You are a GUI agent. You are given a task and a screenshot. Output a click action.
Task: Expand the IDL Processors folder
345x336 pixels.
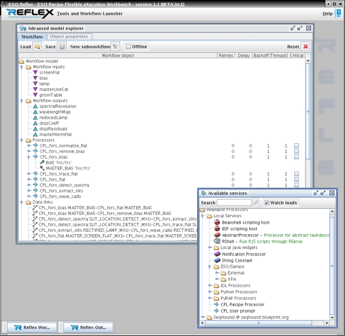pos(210,285)
